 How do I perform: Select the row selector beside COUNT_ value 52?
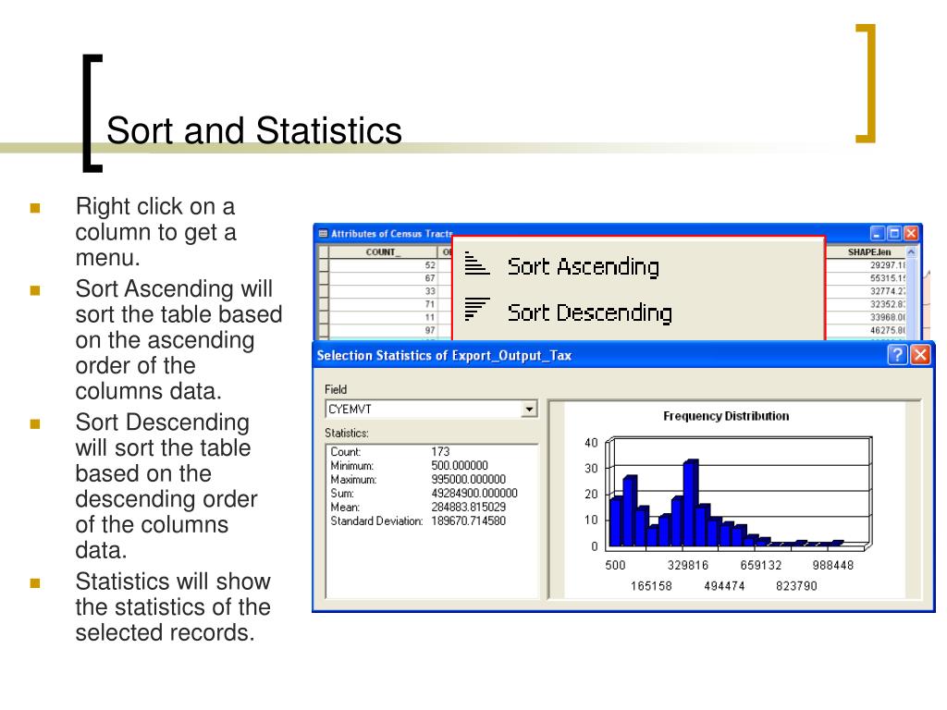[324, 265]
